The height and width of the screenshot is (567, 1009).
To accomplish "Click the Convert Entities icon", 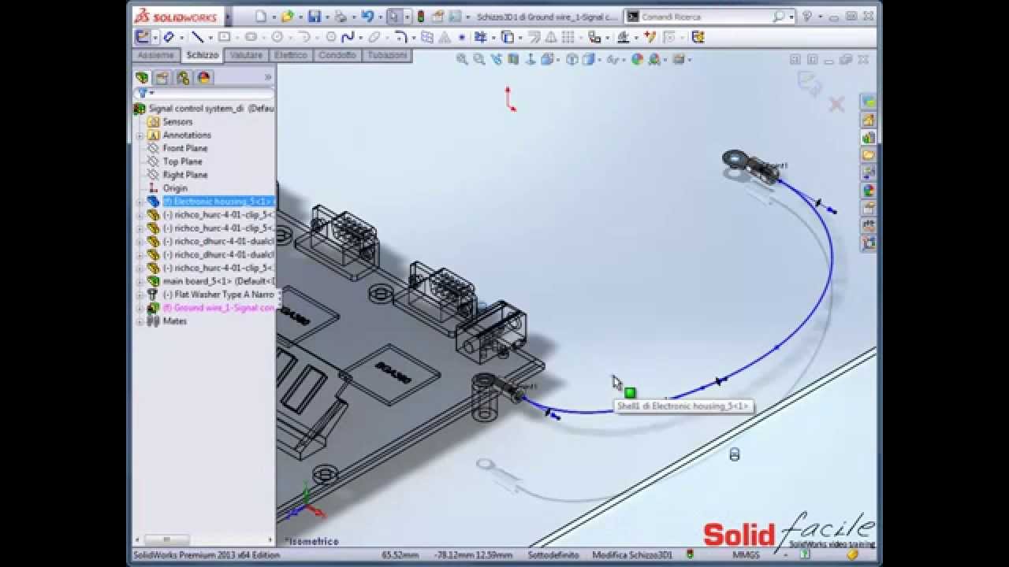I will click(508, 37).
